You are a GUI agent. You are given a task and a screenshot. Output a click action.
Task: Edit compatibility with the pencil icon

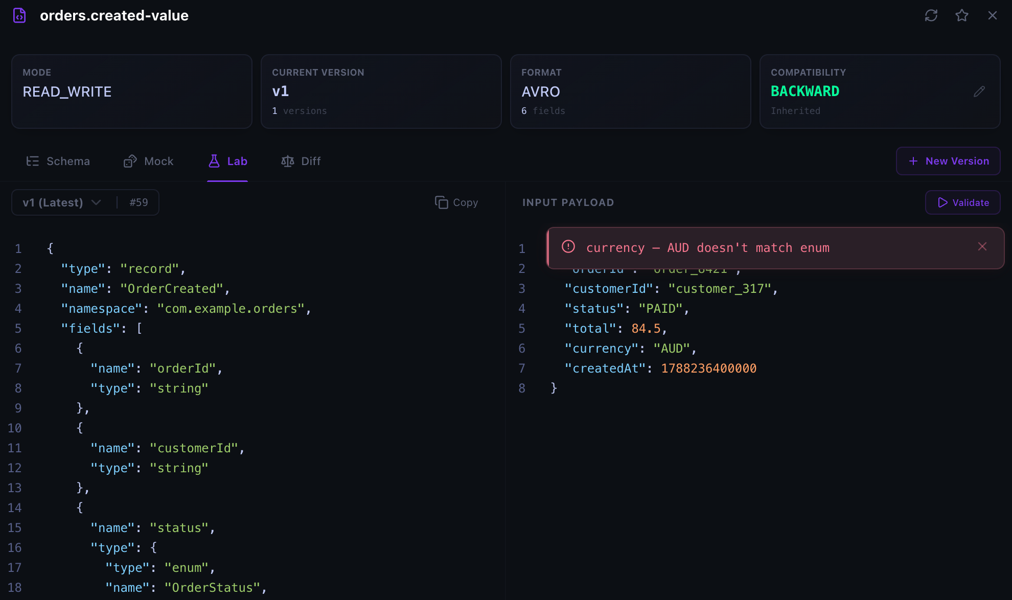click(x=979, y=91)
